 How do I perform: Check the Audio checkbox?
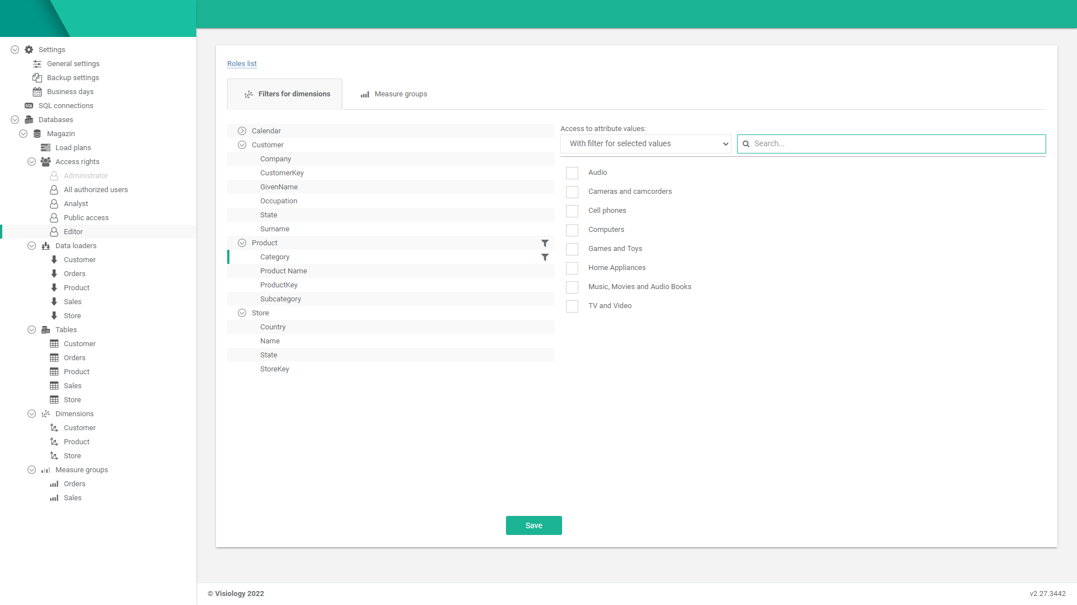[572, 173]
